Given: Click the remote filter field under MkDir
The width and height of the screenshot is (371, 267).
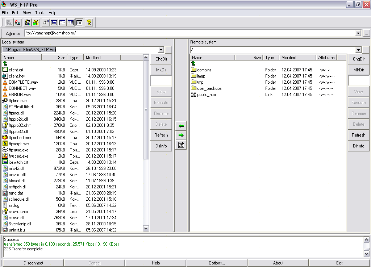Looking at the screenshot, I should 358,81.
